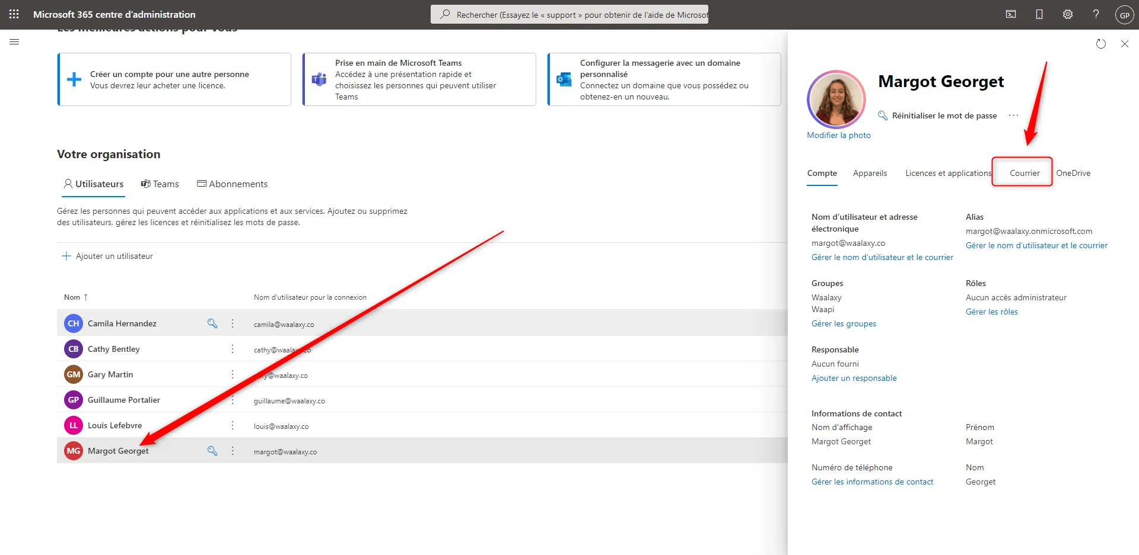
Task: Click Gérer les groupes link
Action: (x=844, y=323)
